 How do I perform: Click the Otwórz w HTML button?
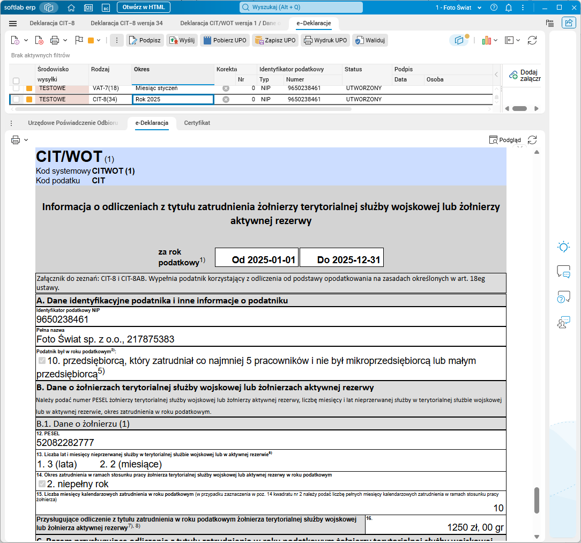click(x=144, y=7)
